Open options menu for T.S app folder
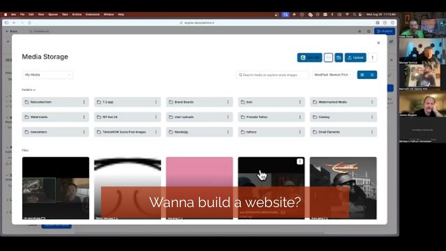The image size is (446, 251). click(x=156, y=102)
